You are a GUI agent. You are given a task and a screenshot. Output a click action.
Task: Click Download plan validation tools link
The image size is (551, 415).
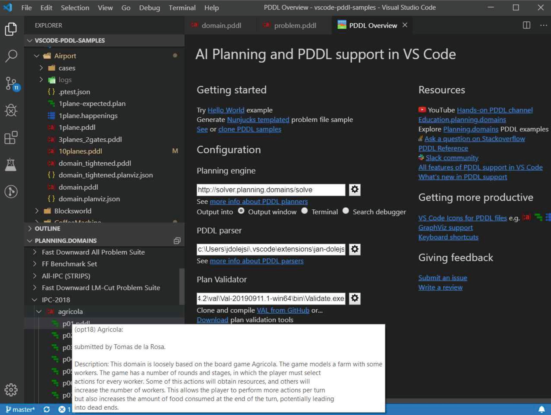click(x=212, y=320)
